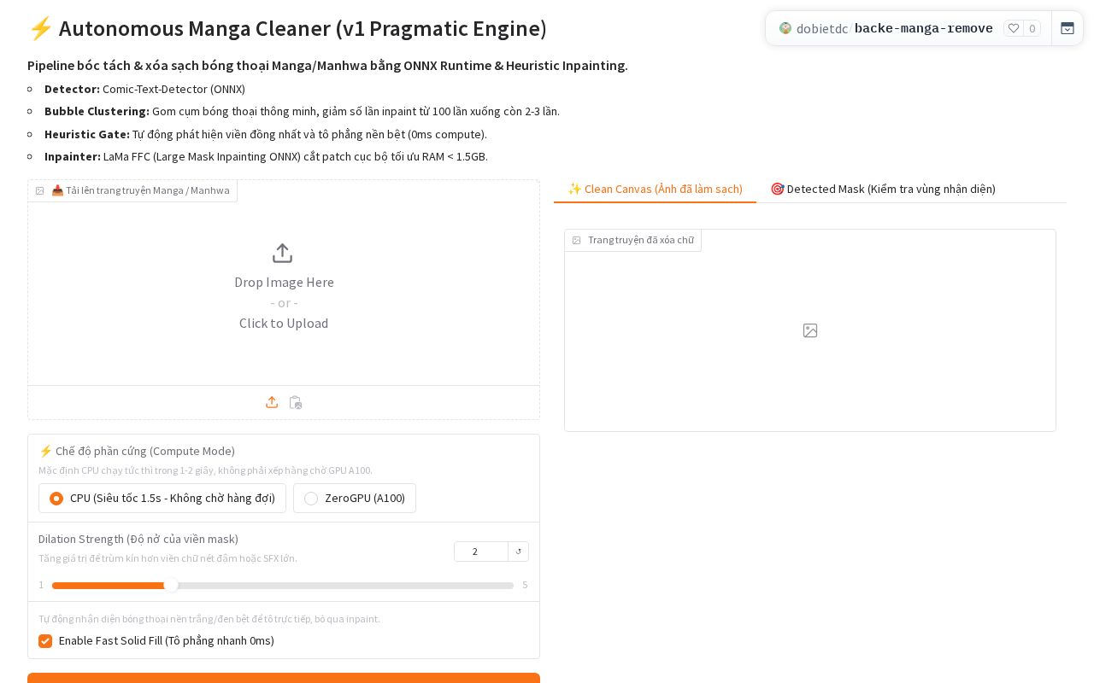Click the Dilation Strength number input field

[481, 552]
